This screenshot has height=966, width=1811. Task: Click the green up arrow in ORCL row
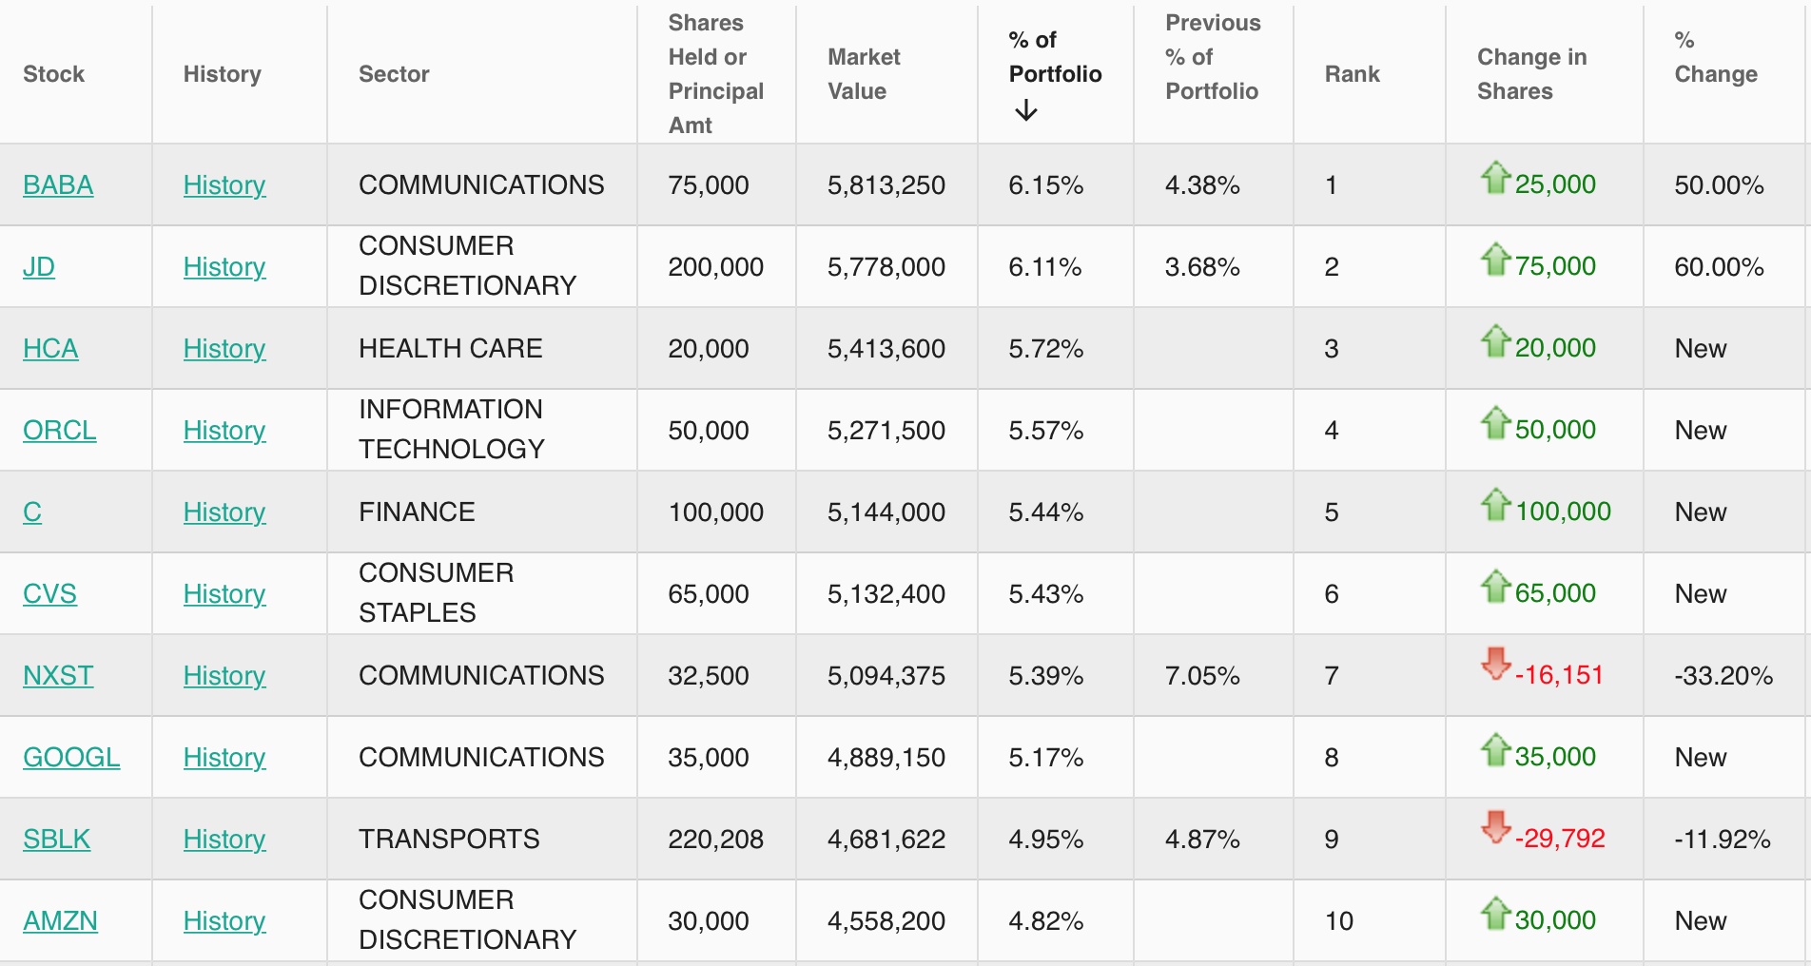[x=1495, y=422]
